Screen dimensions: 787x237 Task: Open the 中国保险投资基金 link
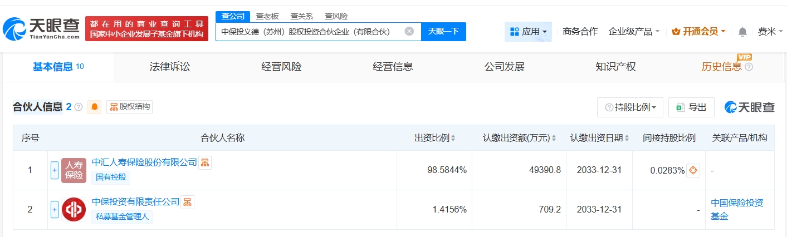coord(737,209)
